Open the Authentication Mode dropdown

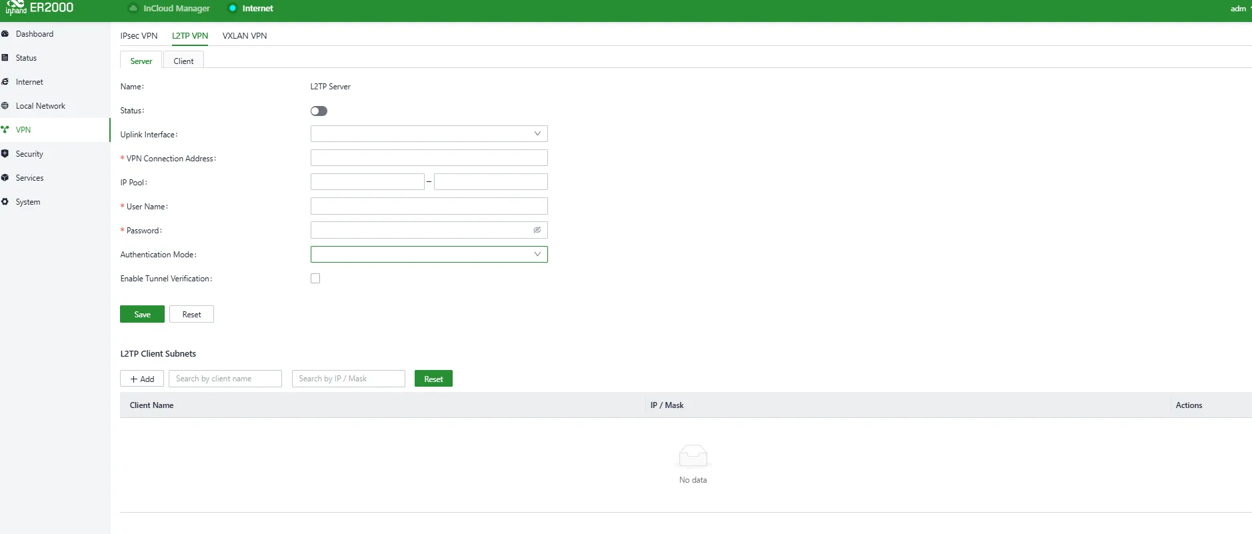tap(429, 254)
